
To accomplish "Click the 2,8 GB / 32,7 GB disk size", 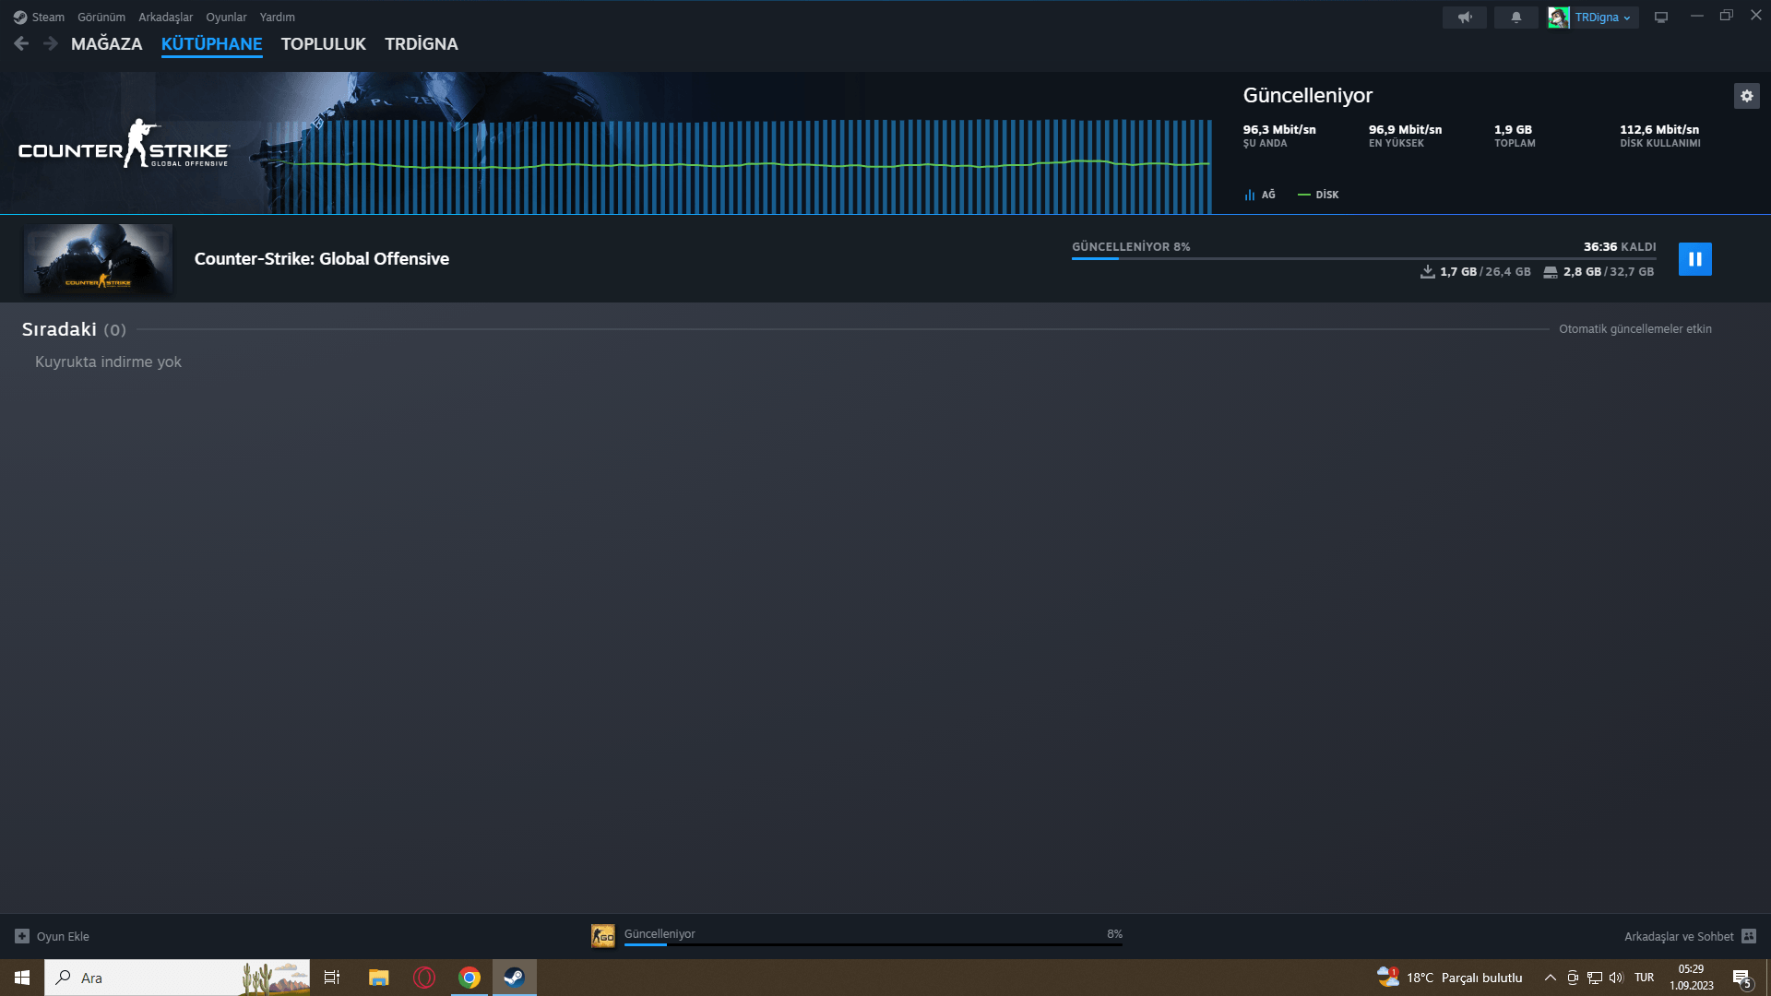I will 1609,272.
